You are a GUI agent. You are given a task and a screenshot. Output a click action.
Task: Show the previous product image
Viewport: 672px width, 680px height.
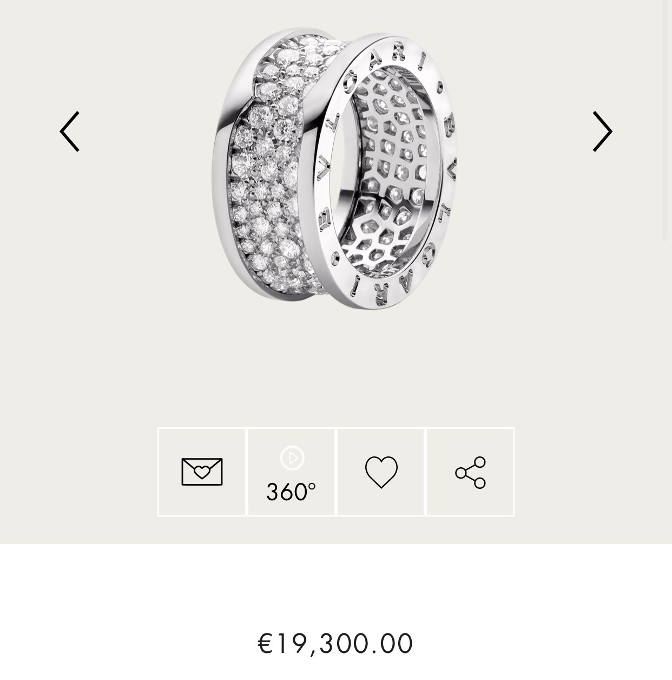tap(70, 132)
